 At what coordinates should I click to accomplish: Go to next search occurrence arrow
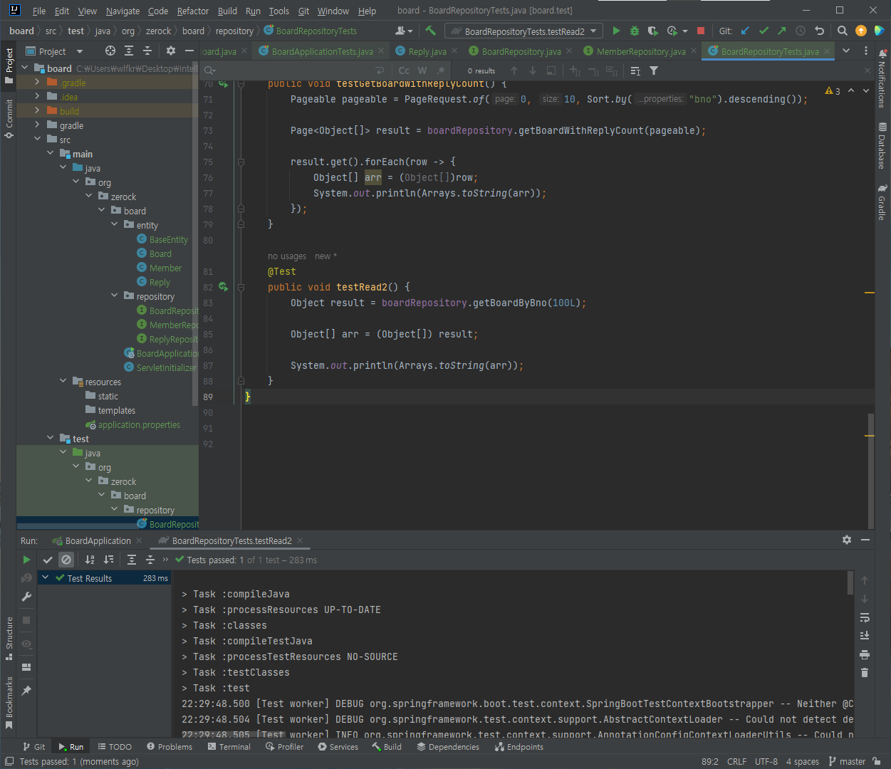[x=533, y=70]
